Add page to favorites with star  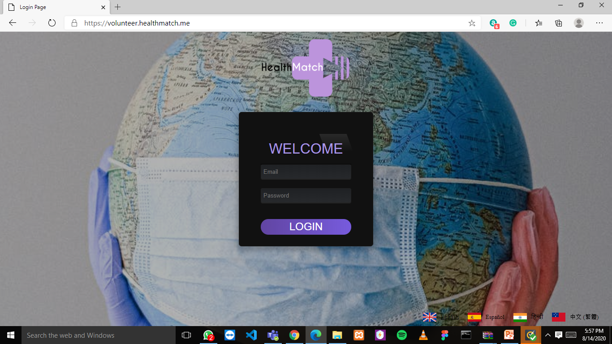[x=472, y=23]
